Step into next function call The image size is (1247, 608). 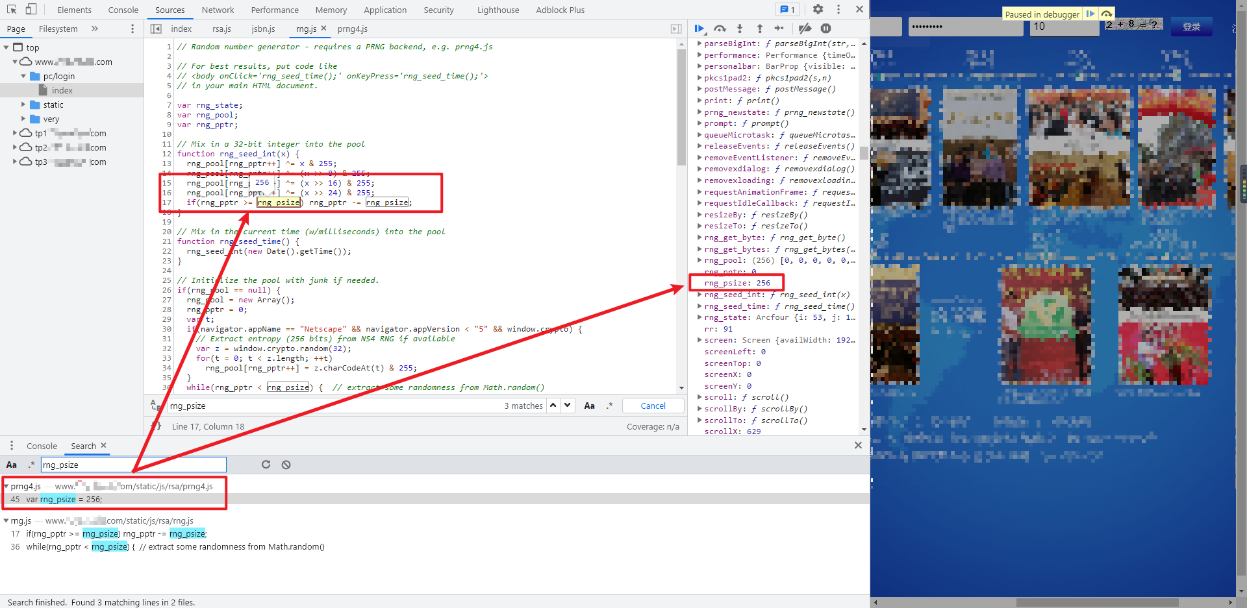point(739,29)
